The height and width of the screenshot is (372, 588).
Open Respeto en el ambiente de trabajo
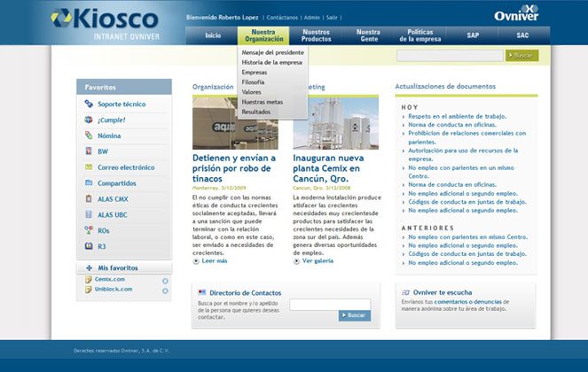coord(457,116)
